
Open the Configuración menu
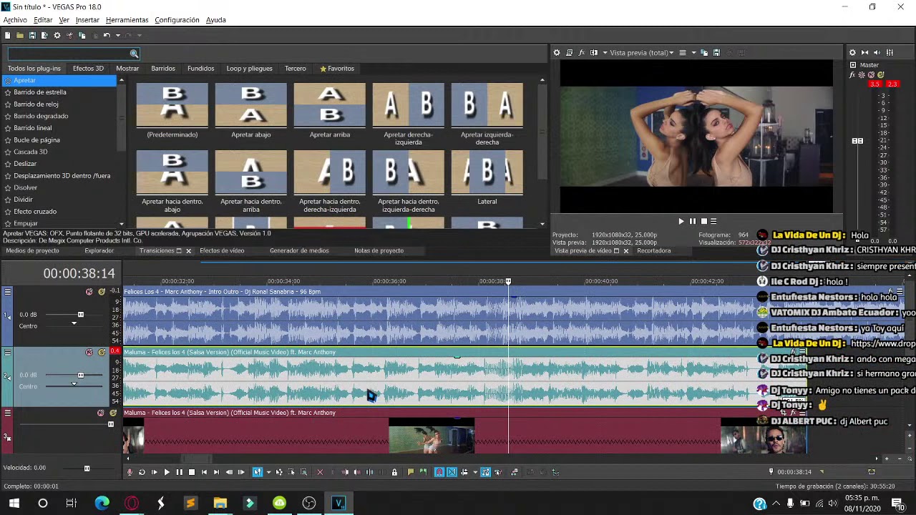pos(177,20)
